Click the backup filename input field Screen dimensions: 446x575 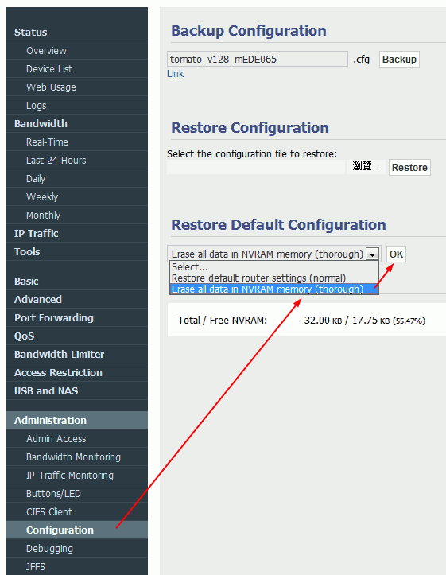tap(258, 59)
